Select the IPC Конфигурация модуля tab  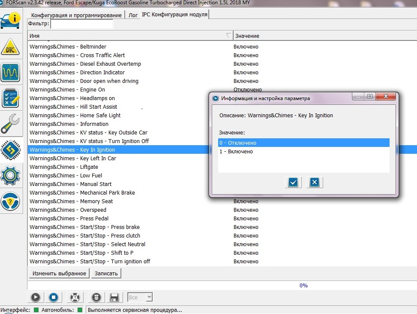point(174,15)
